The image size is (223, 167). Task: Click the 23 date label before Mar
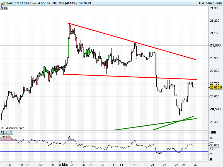point(40,165)
